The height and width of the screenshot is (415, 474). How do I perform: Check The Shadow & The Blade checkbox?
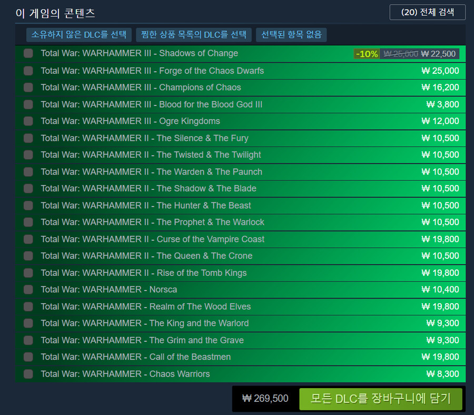point(28,188)
